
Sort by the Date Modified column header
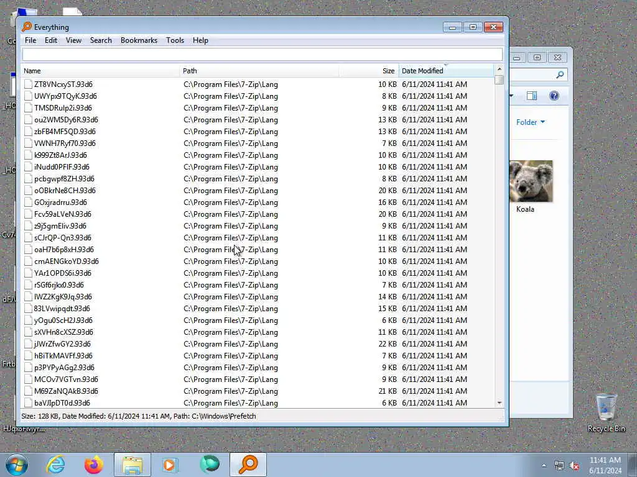point(446,71)
